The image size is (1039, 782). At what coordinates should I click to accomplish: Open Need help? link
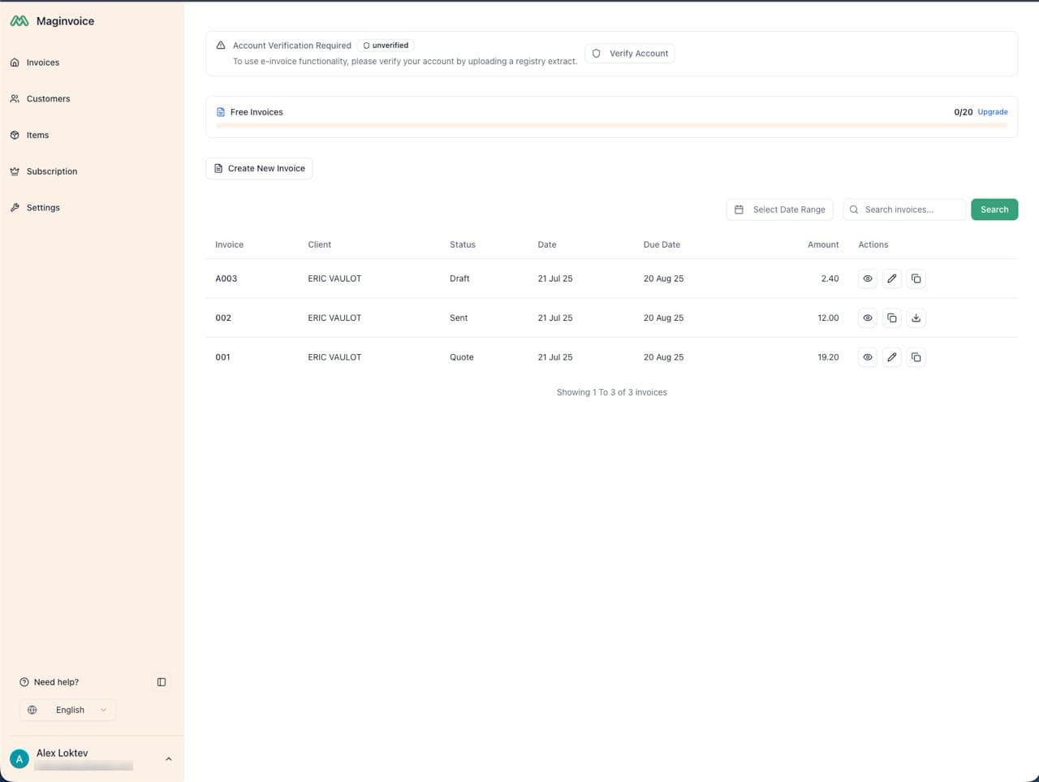56,682
